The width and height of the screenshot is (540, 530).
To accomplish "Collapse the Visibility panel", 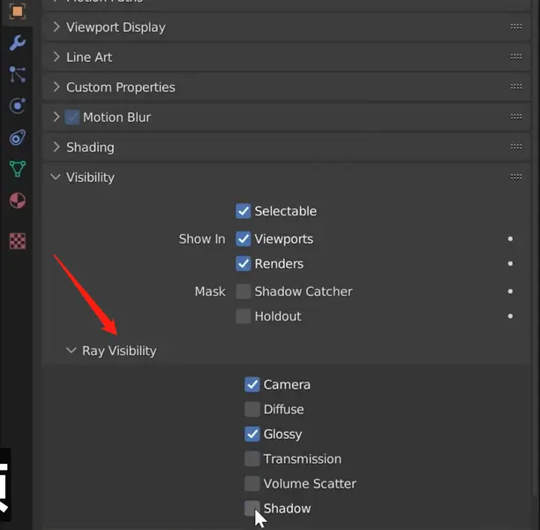I will [x=56, y=178].
